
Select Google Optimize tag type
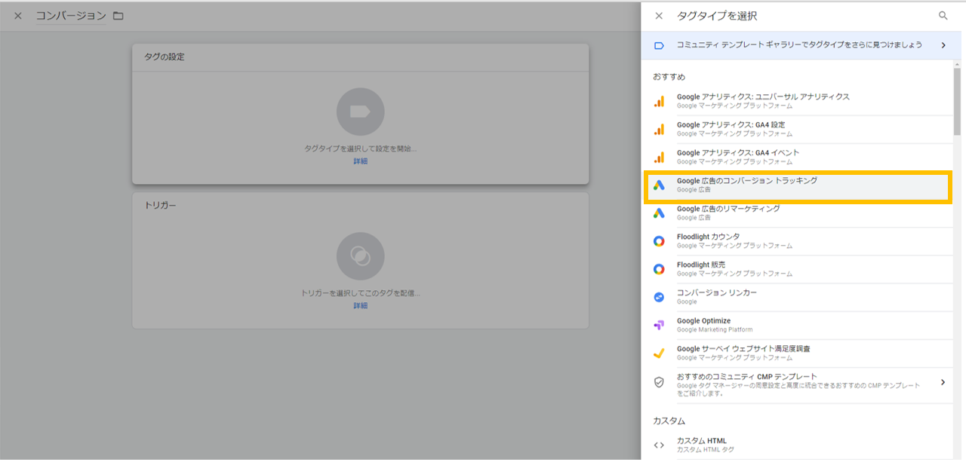[x=802, y=325]
